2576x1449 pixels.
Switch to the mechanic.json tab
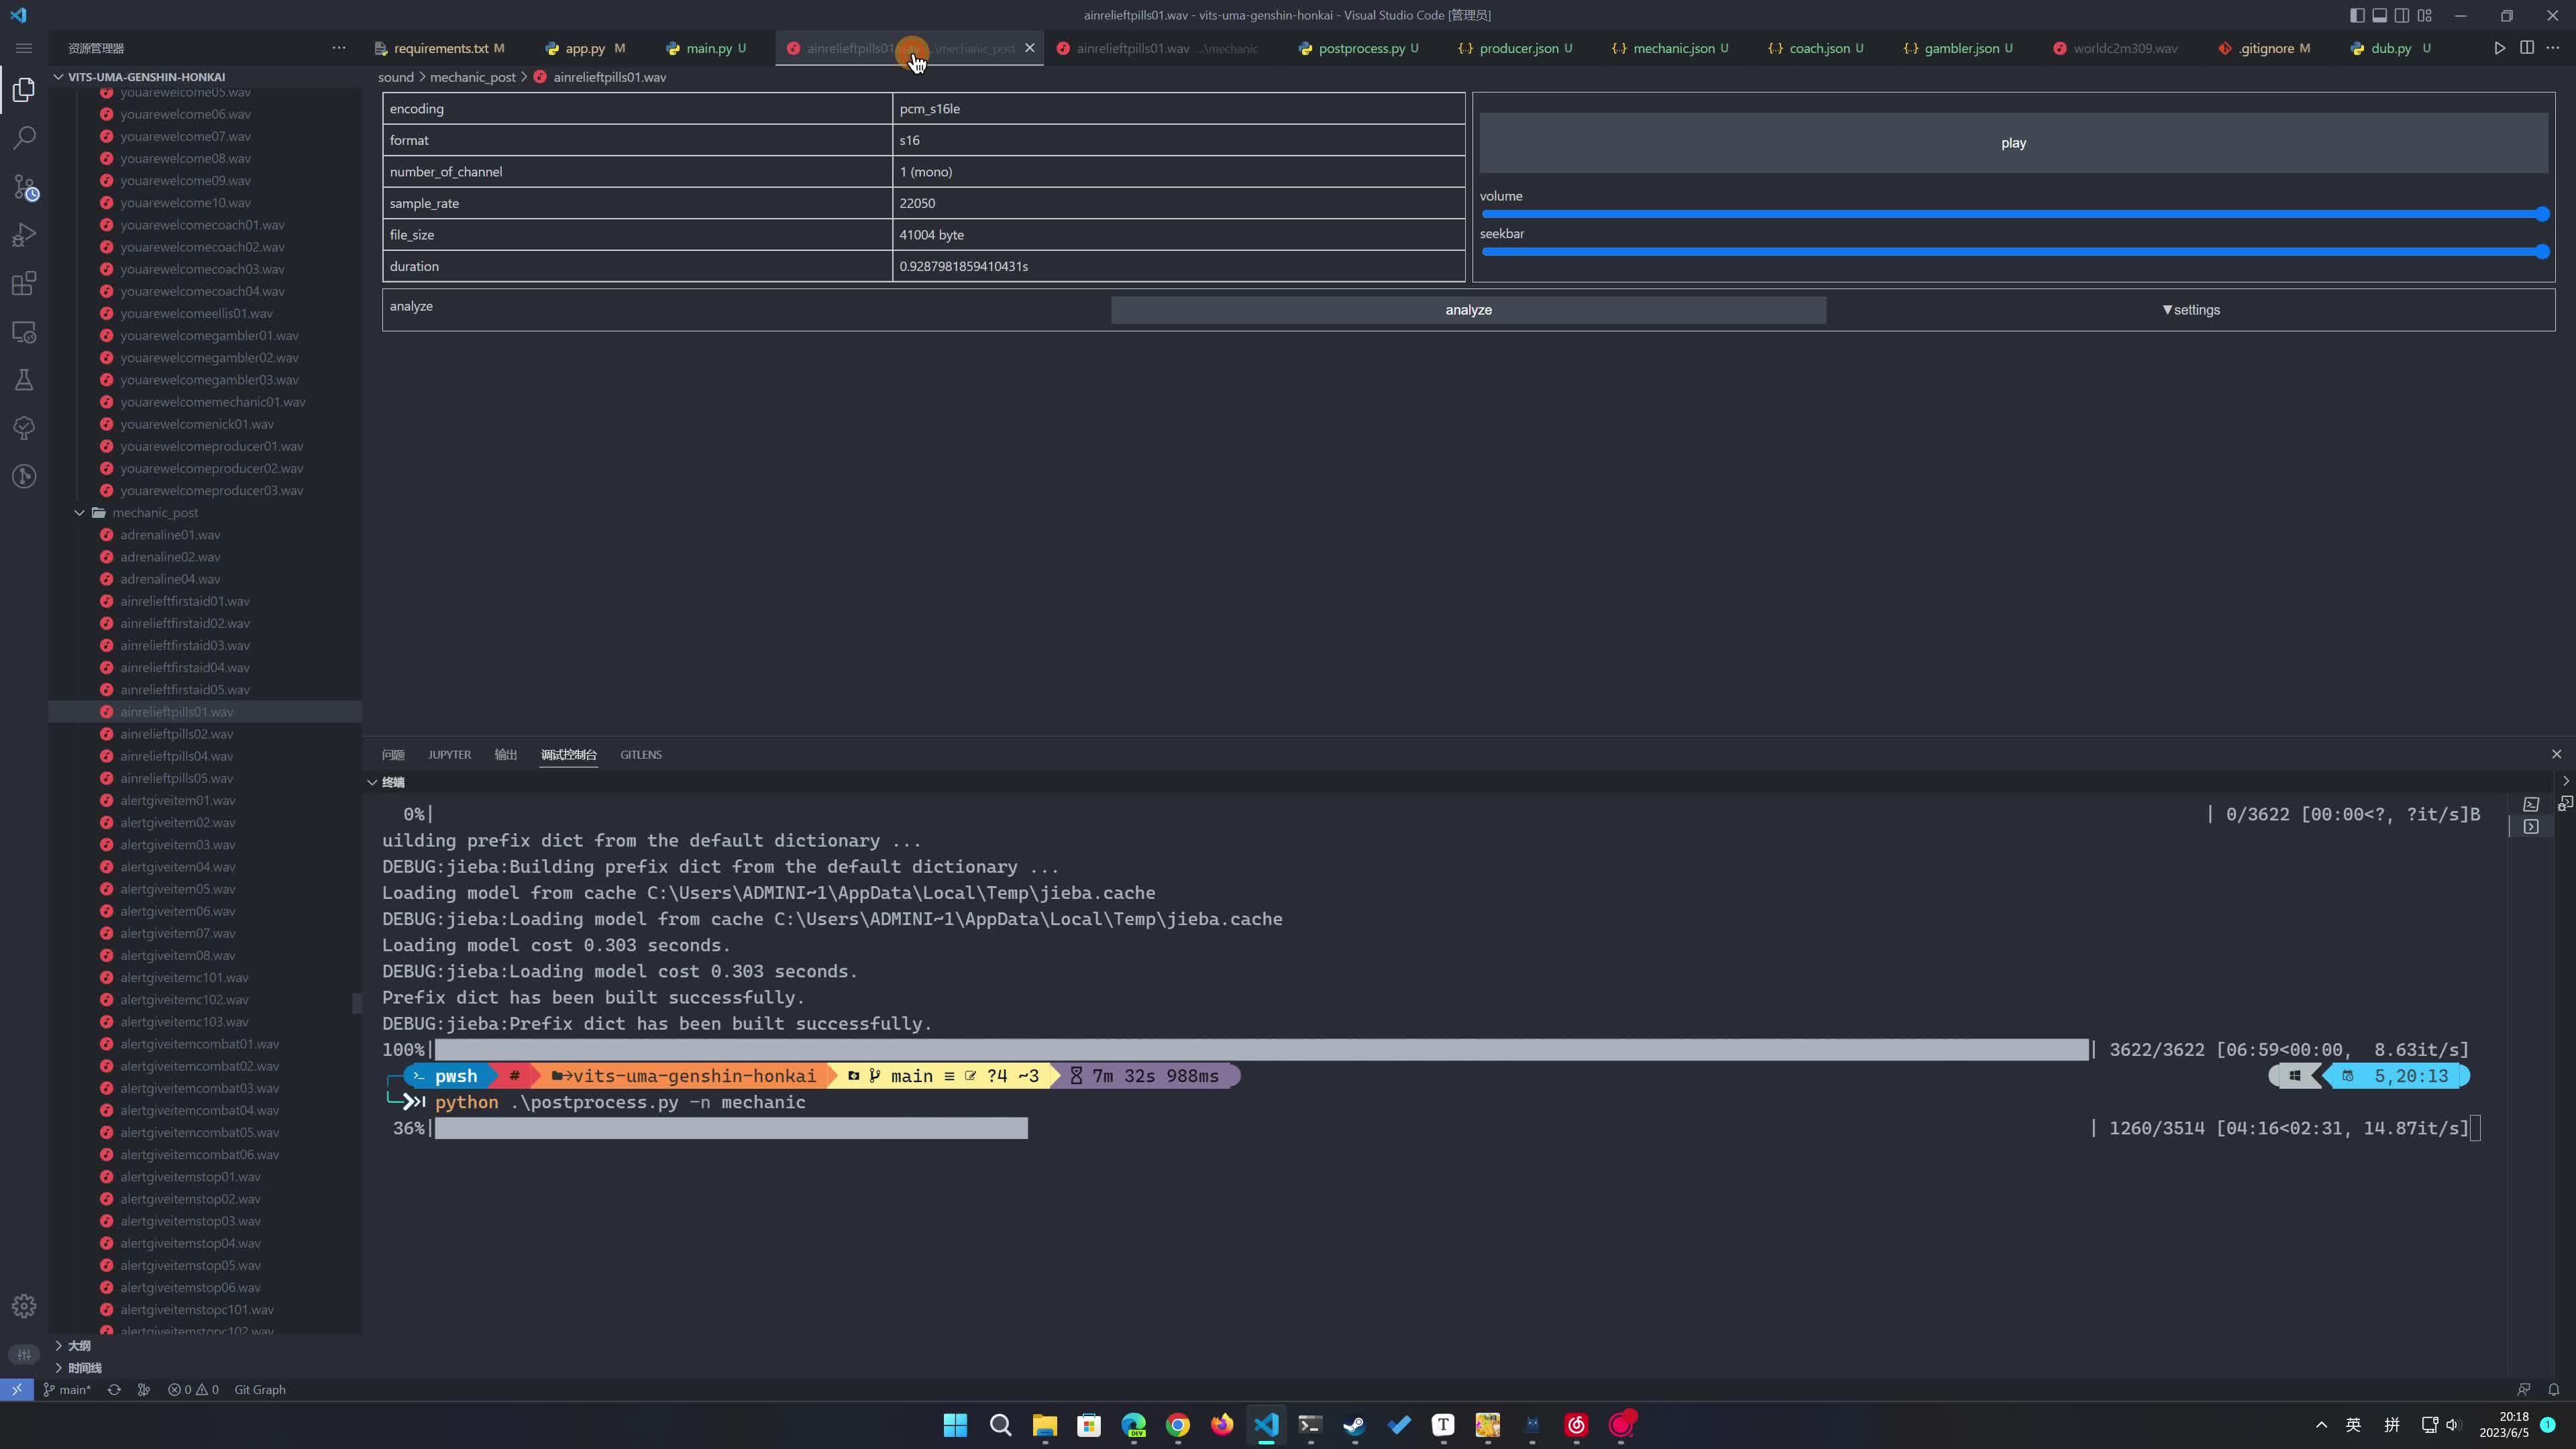[1673, 48]
